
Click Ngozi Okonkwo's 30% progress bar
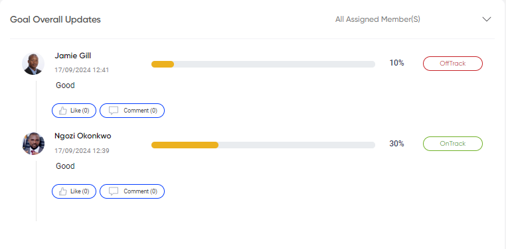click(263, 145)
